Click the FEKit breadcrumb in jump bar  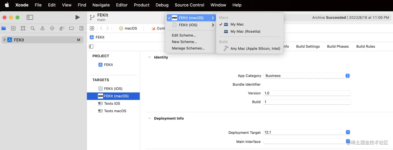click(97, 37)
